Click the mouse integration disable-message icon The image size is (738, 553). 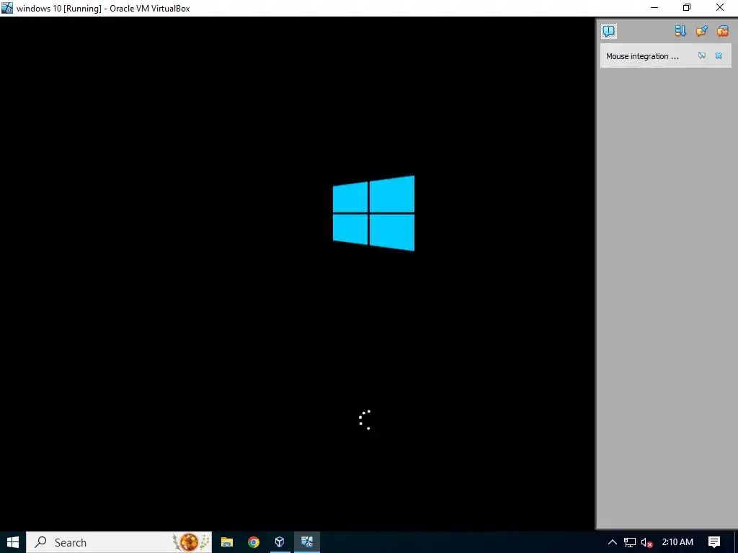coord(702,55)
